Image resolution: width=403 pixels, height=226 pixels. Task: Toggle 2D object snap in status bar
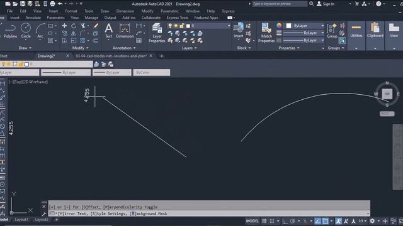tap(326, 221)
